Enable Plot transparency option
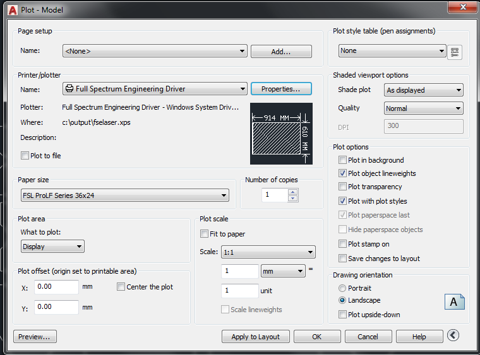Image resolution: width=480 pixels, height=355 pixels. pos(342,187)
